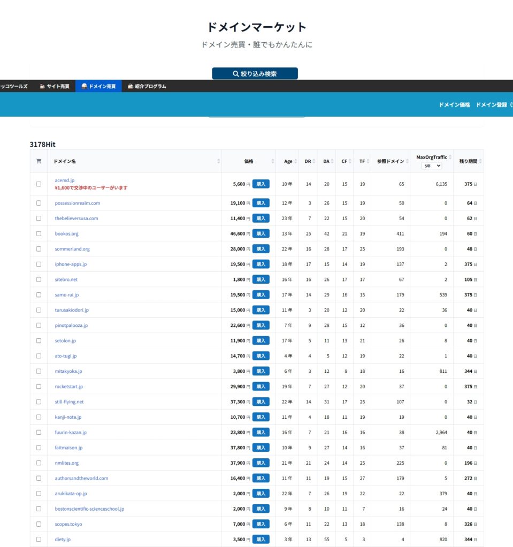The image size is (513, 547).
Task: Open ドメイン価格 in the blue bar
Action: 454,105
